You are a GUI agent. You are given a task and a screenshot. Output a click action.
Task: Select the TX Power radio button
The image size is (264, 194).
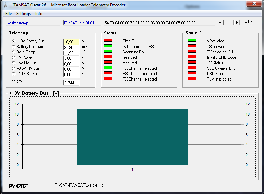(14, 57)
